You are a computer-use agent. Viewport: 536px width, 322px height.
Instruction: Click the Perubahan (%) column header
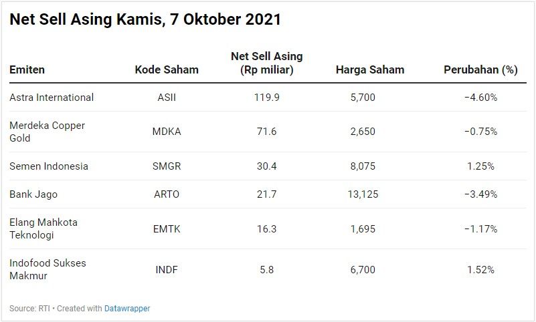click(x=480, y=69)
